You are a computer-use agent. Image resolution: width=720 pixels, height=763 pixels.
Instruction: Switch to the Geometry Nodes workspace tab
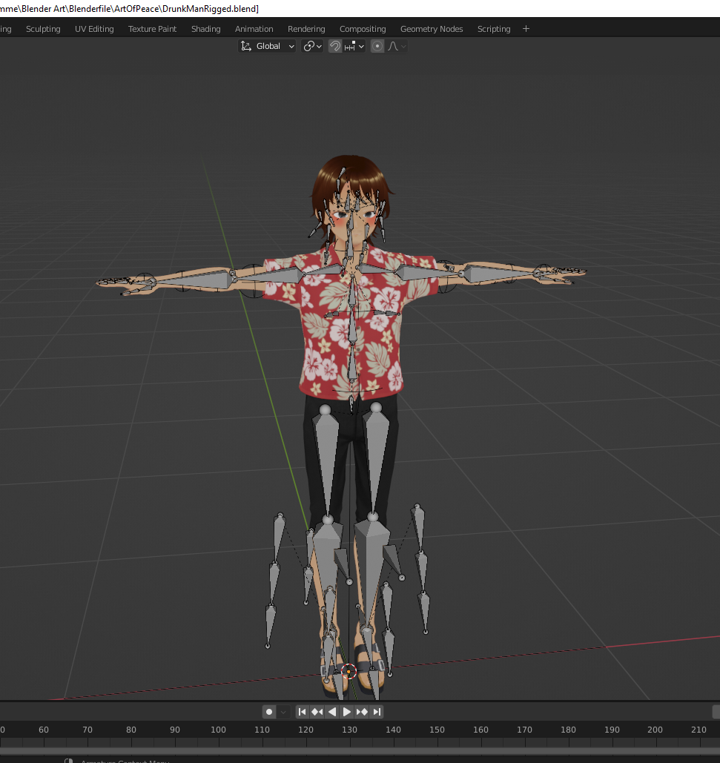click(x=431, y=29)
